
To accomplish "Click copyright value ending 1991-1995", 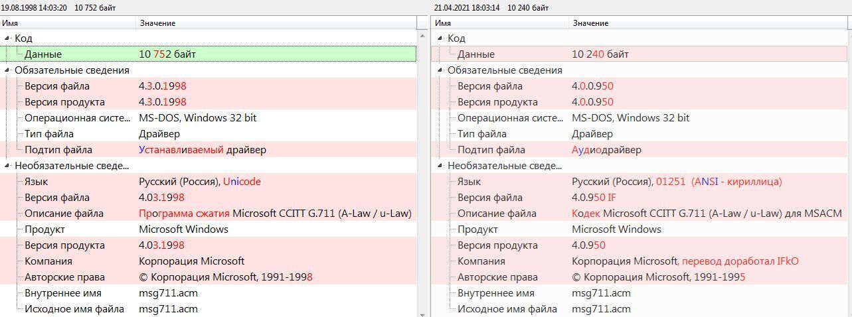I will click(x=659, y=277).
